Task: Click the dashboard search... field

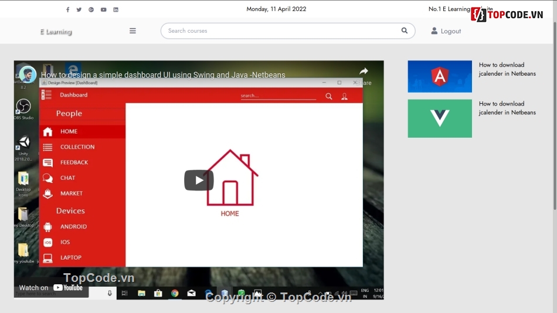Action: (278, 96)
